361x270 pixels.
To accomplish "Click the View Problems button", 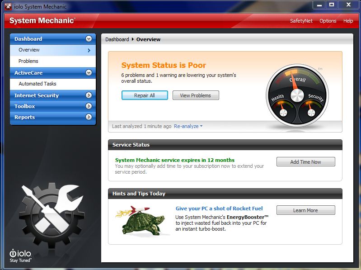I will [196, 95].
